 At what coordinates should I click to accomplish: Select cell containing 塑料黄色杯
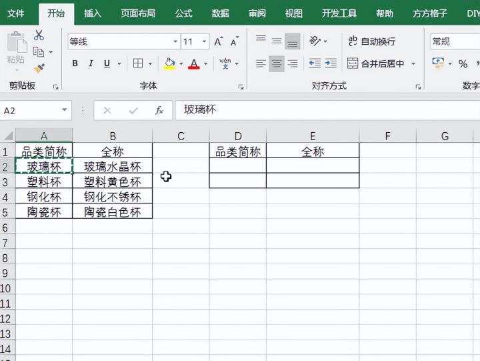pos(113,182)
